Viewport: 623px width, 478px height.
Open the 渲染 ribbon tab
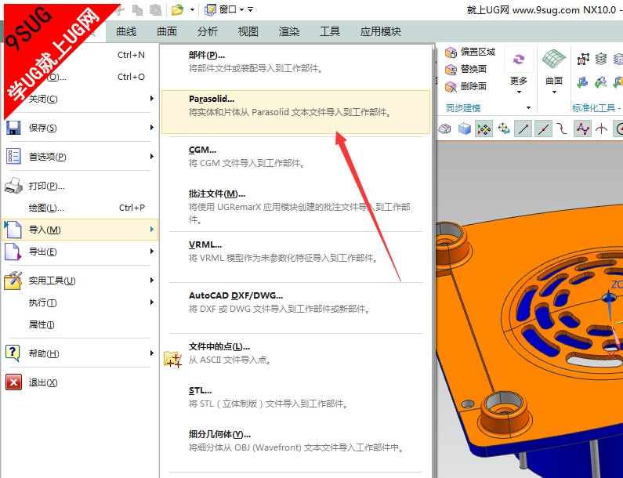click(289, 31)
